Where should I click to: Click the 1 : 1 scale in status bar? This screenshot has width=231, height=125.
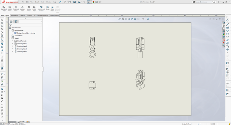(199, 124)
